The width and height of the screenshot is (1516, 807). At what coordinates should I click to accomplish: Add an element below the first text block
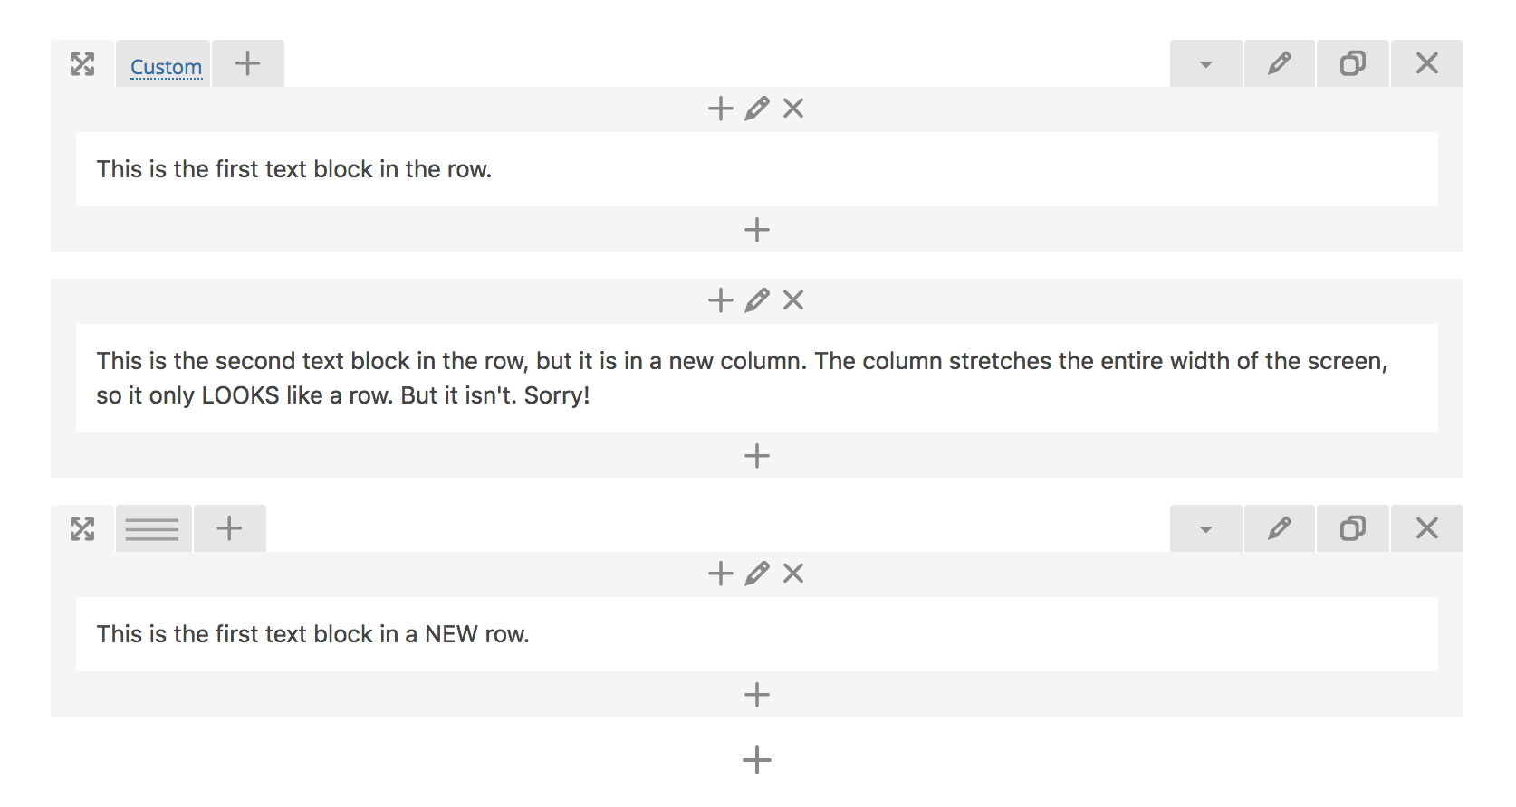click(x=757, y=230)
